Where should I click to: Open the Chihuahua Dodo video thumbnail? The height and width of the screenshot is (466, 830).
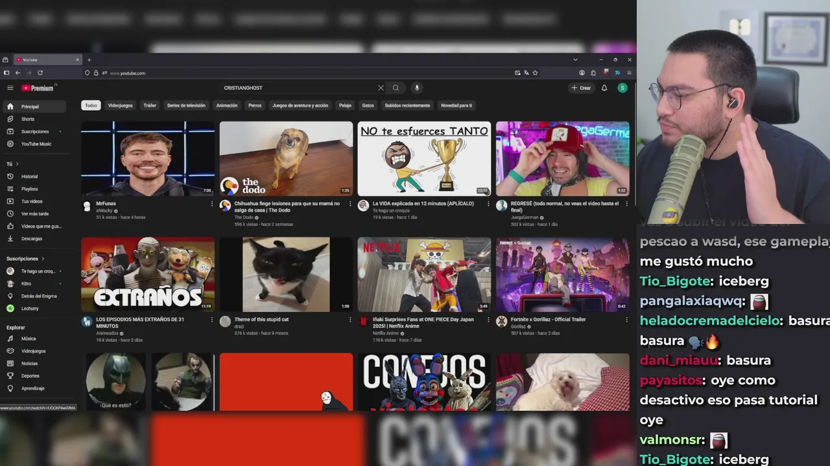tap(286, 159)
